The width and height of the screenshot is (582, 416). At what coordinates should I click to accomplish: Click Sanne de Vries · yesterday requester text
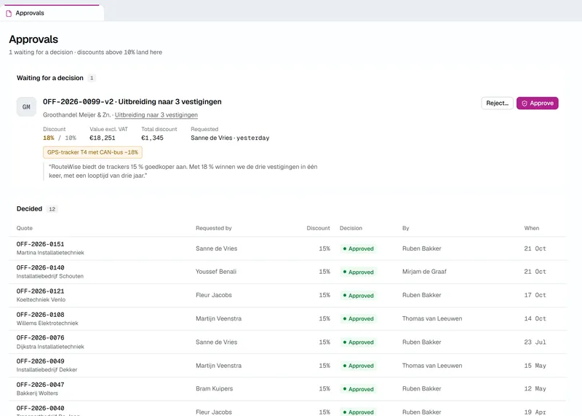coord(230,138)
